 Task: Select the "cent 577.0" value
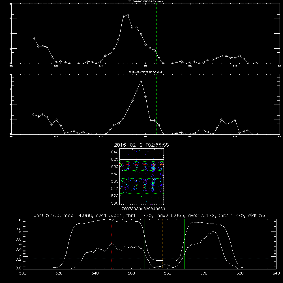point(47,215)
